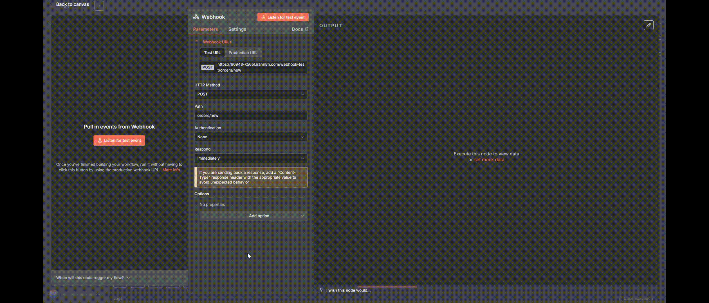Image resolution: width=709 pixels, height=303 pixels.
Task: Collapse the Webhook URLs section
Action: point(197,41)
